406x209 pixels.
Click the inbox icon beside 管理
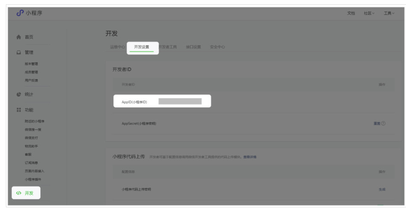[19, 52]
